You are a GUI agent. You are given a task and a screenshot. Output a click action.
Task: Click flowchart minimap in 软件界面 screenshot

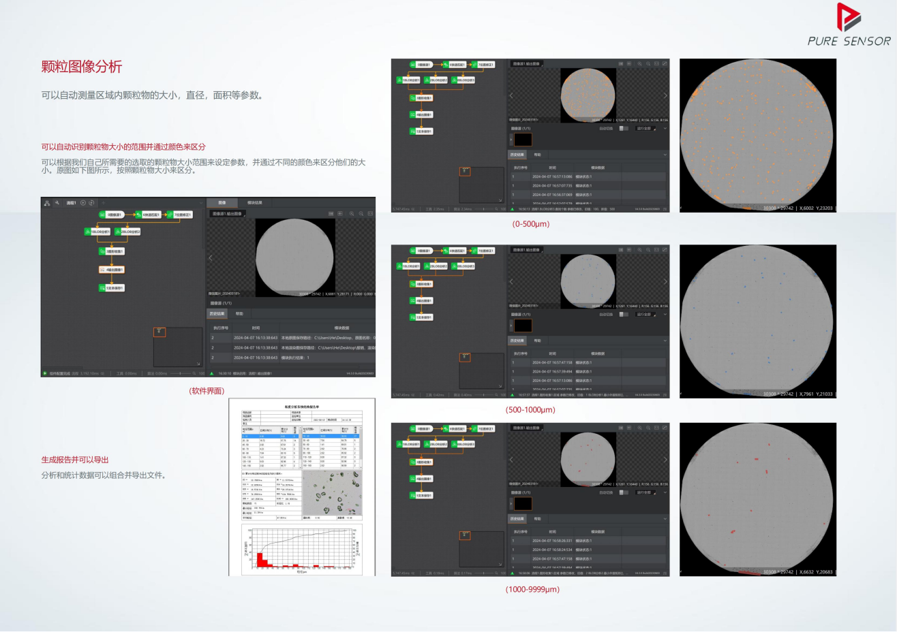click(x=177, y=348)
